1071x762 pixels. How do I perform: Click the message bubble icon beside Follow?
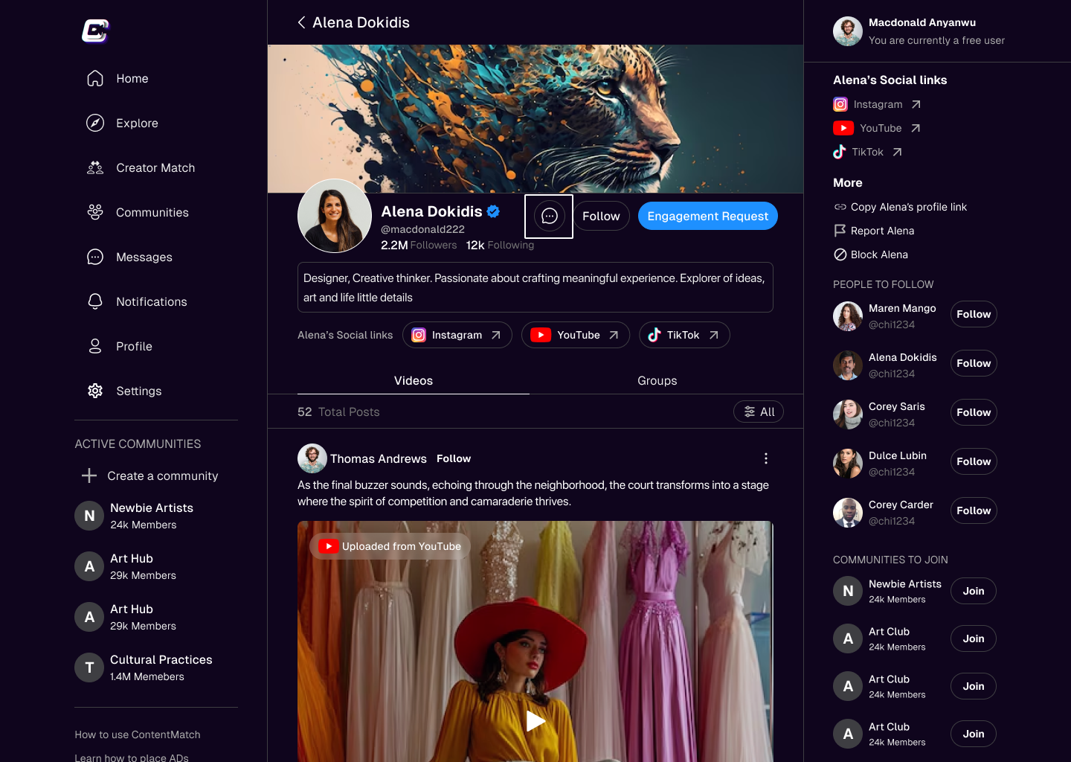pyautogui.click(x=549, y=217)
